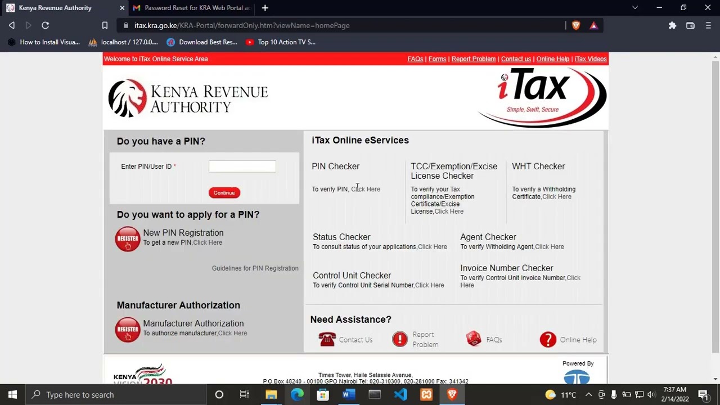Show hidden system tray icons

(x=589, y=394)
